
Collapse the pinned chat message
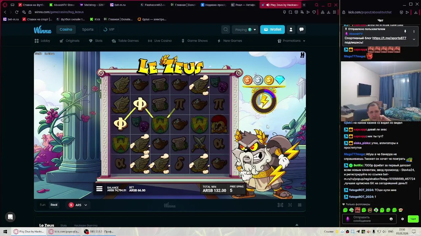(414, 39)
